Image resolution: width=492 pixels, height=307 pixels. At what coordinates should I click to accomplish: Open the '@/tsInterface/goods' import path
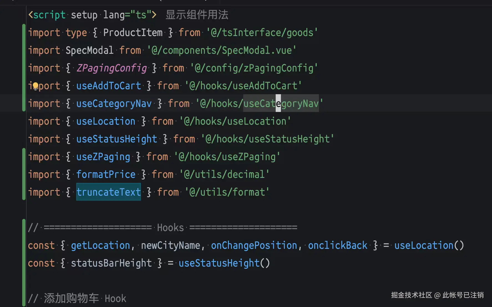(262, 33)
